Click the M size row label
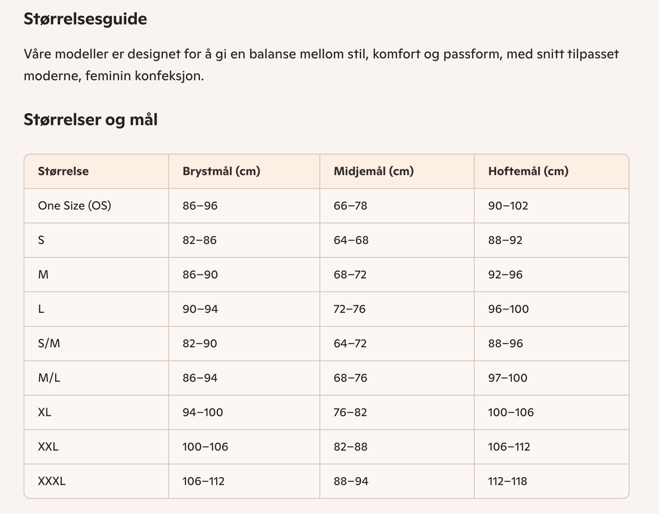 (43, 275)
